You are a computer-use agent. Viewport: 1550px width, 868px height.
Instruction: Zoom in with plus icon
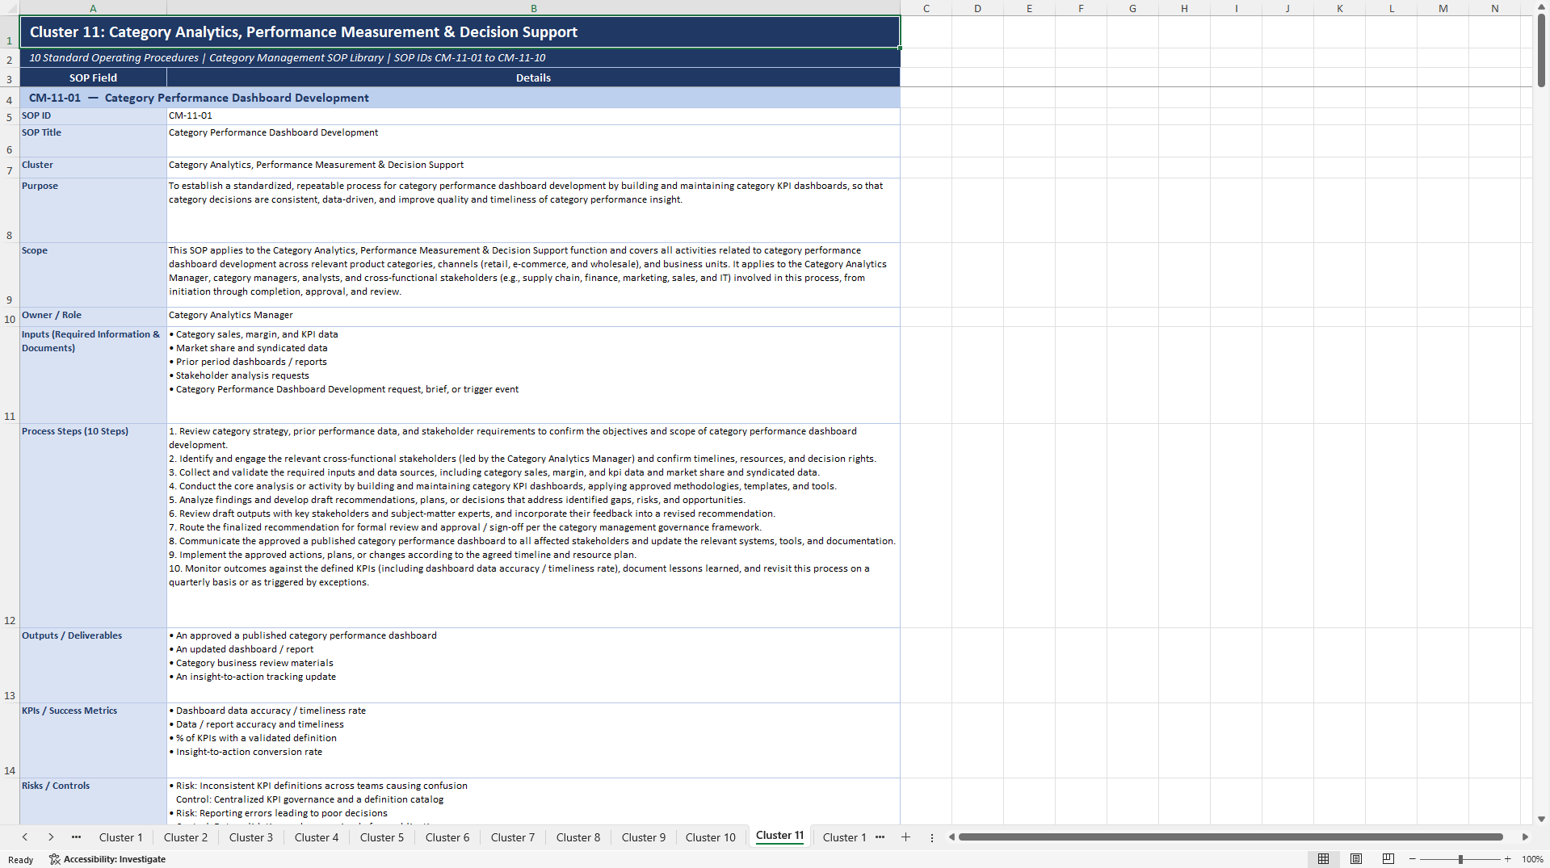(x=1507, y=859)
